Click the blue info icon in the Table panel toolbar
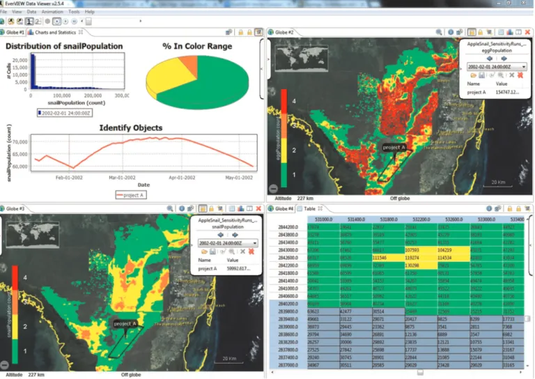 489,208
